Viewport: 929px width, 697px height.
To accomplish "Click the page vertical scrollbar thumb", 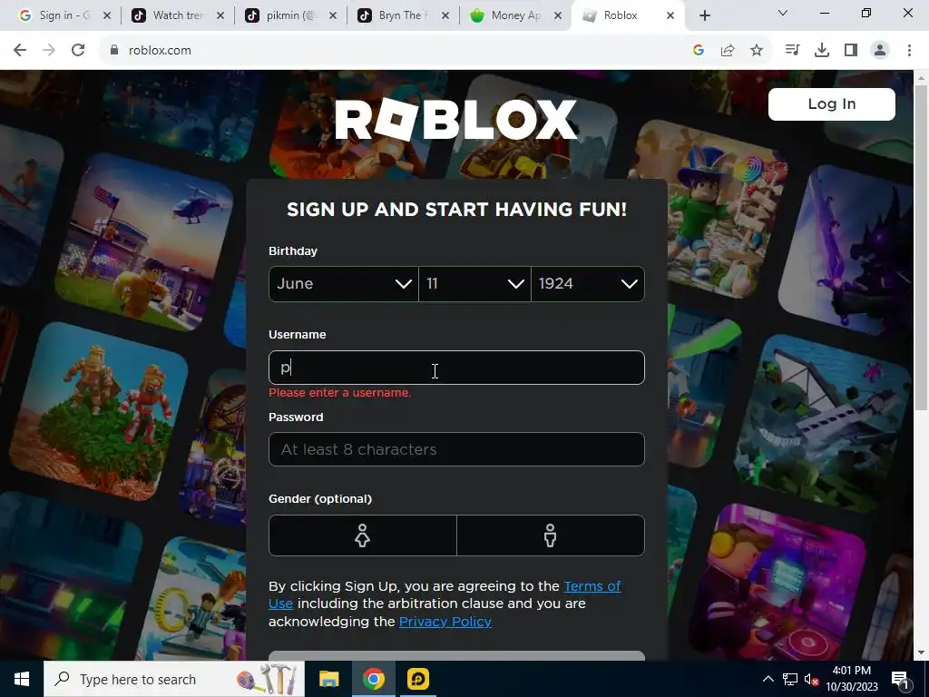I will [x=922, y=247].
